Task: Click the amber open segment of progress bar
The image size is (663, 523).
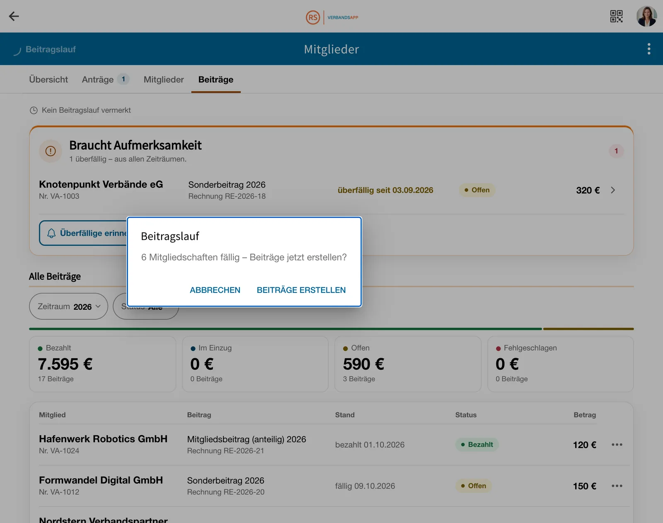Action: (588, 329)
